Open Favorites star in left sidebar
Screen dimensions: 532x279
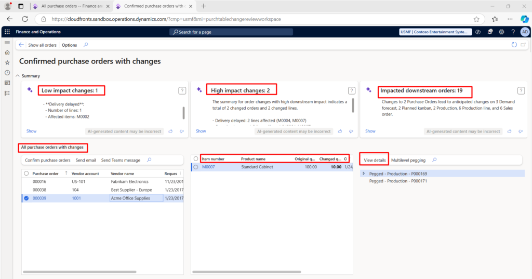pyautogui.click(x=7, y=63)
